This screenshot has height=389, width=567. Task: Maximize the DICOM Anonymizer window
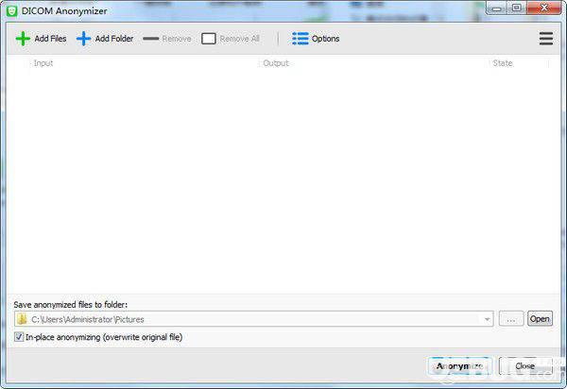coord(516,8)
